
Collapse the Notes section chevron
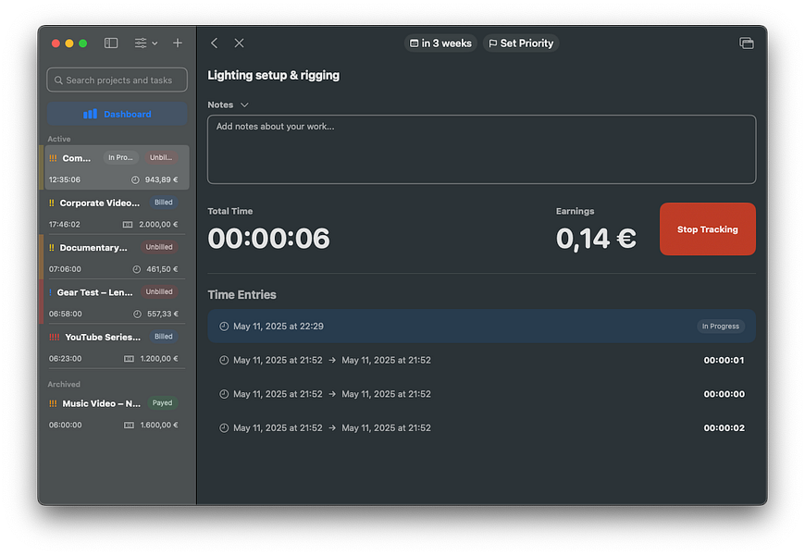pos(244,105)
